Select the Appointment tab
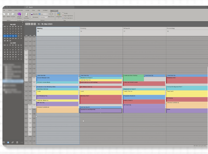 coord(54,10)
